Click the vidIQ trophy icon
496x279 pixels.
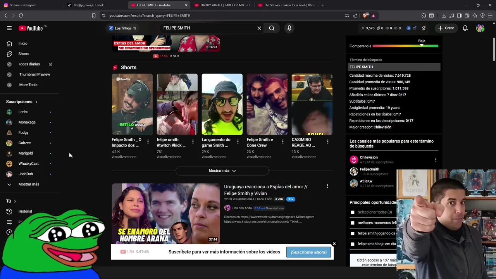(424, 28)
